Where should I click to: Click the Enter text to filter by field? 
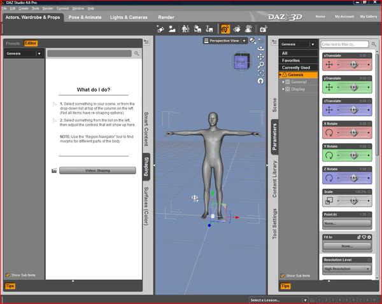tap(344, 45)
